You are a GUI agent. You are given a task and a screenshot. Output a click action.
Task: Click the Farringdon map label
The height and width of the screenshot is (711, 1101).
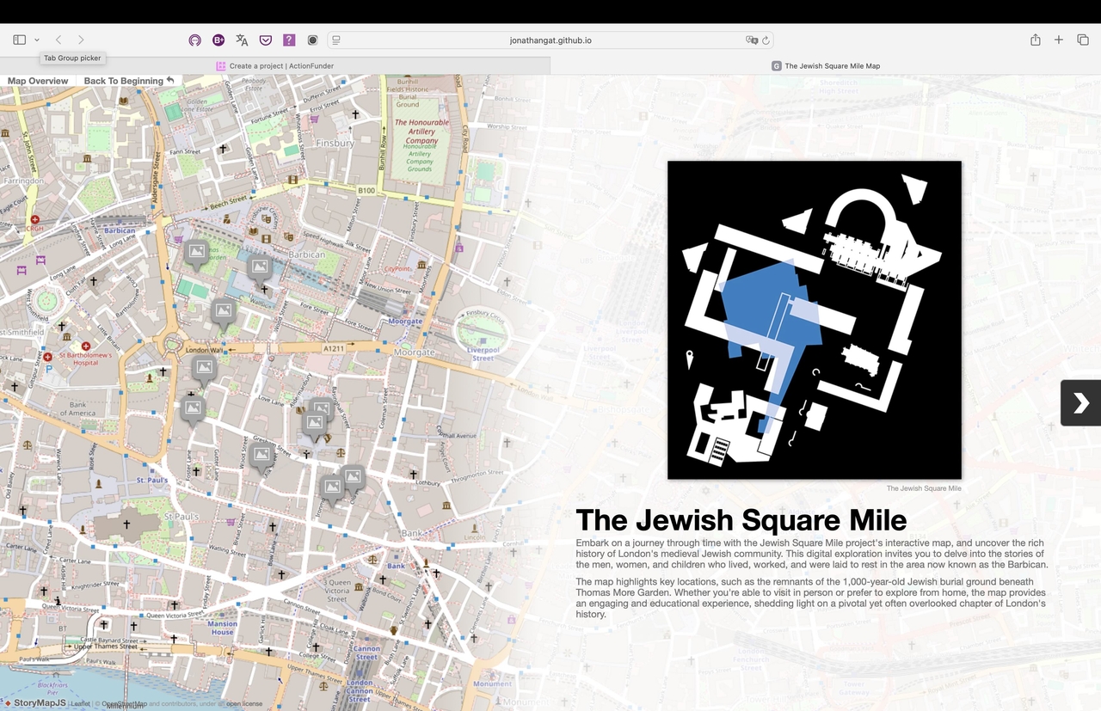point(22,181)
